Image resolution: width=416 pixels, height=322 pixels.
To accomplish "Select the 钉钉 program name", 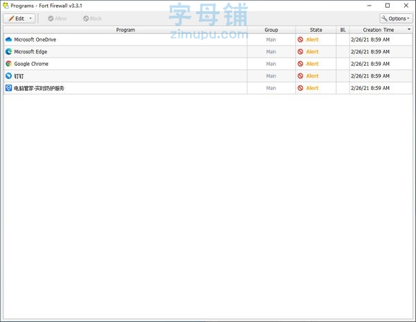I will 19,76.
